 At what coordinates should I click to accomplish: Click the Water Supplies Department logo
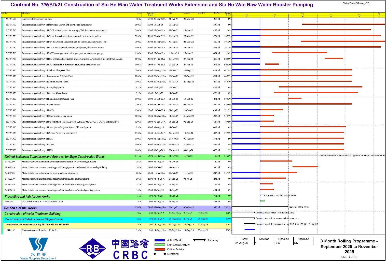click(38, 249)
